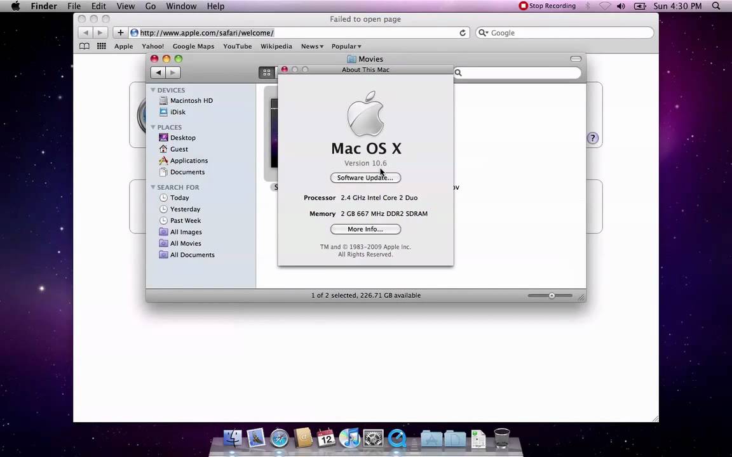Viewport: 732px width, 457px height.
Task: Collapse the SEARCH FOR sidebar section
Action: point(152,187)
